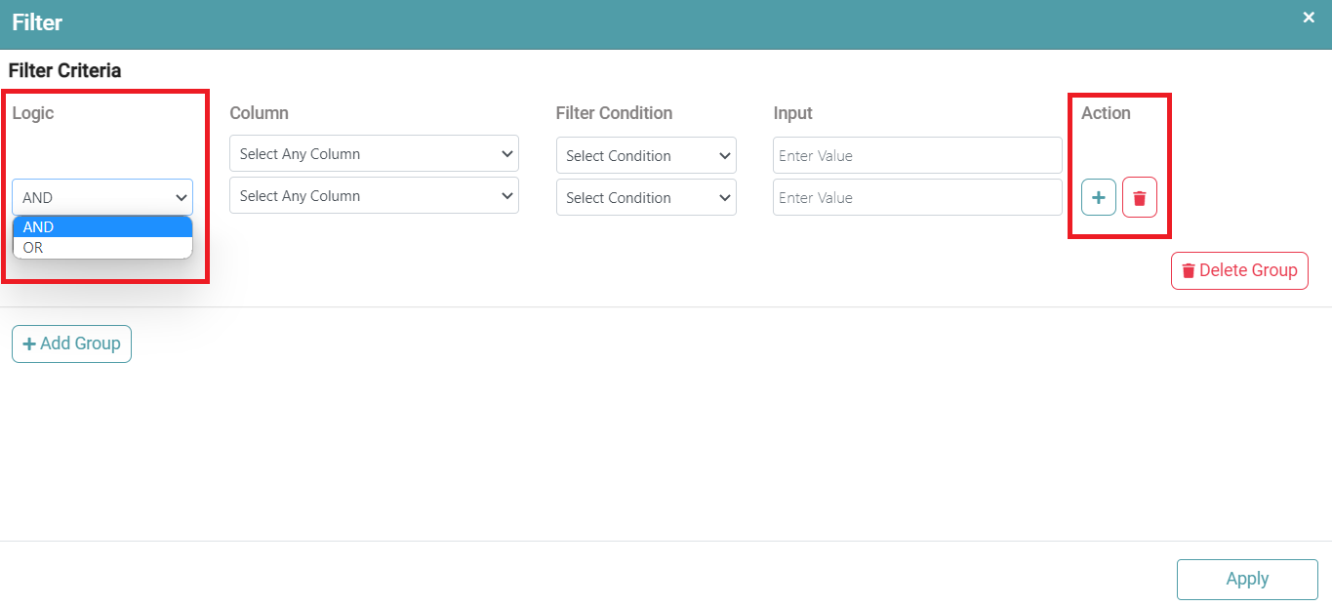Close the Filter dialog with the X
The image size is (1332, 606).
click(x=1309, y=18)
